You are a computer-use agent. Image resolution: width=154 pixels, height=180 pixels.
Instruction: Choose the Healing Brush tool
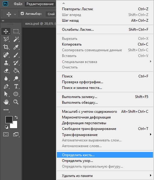click(x=6, y=55)
